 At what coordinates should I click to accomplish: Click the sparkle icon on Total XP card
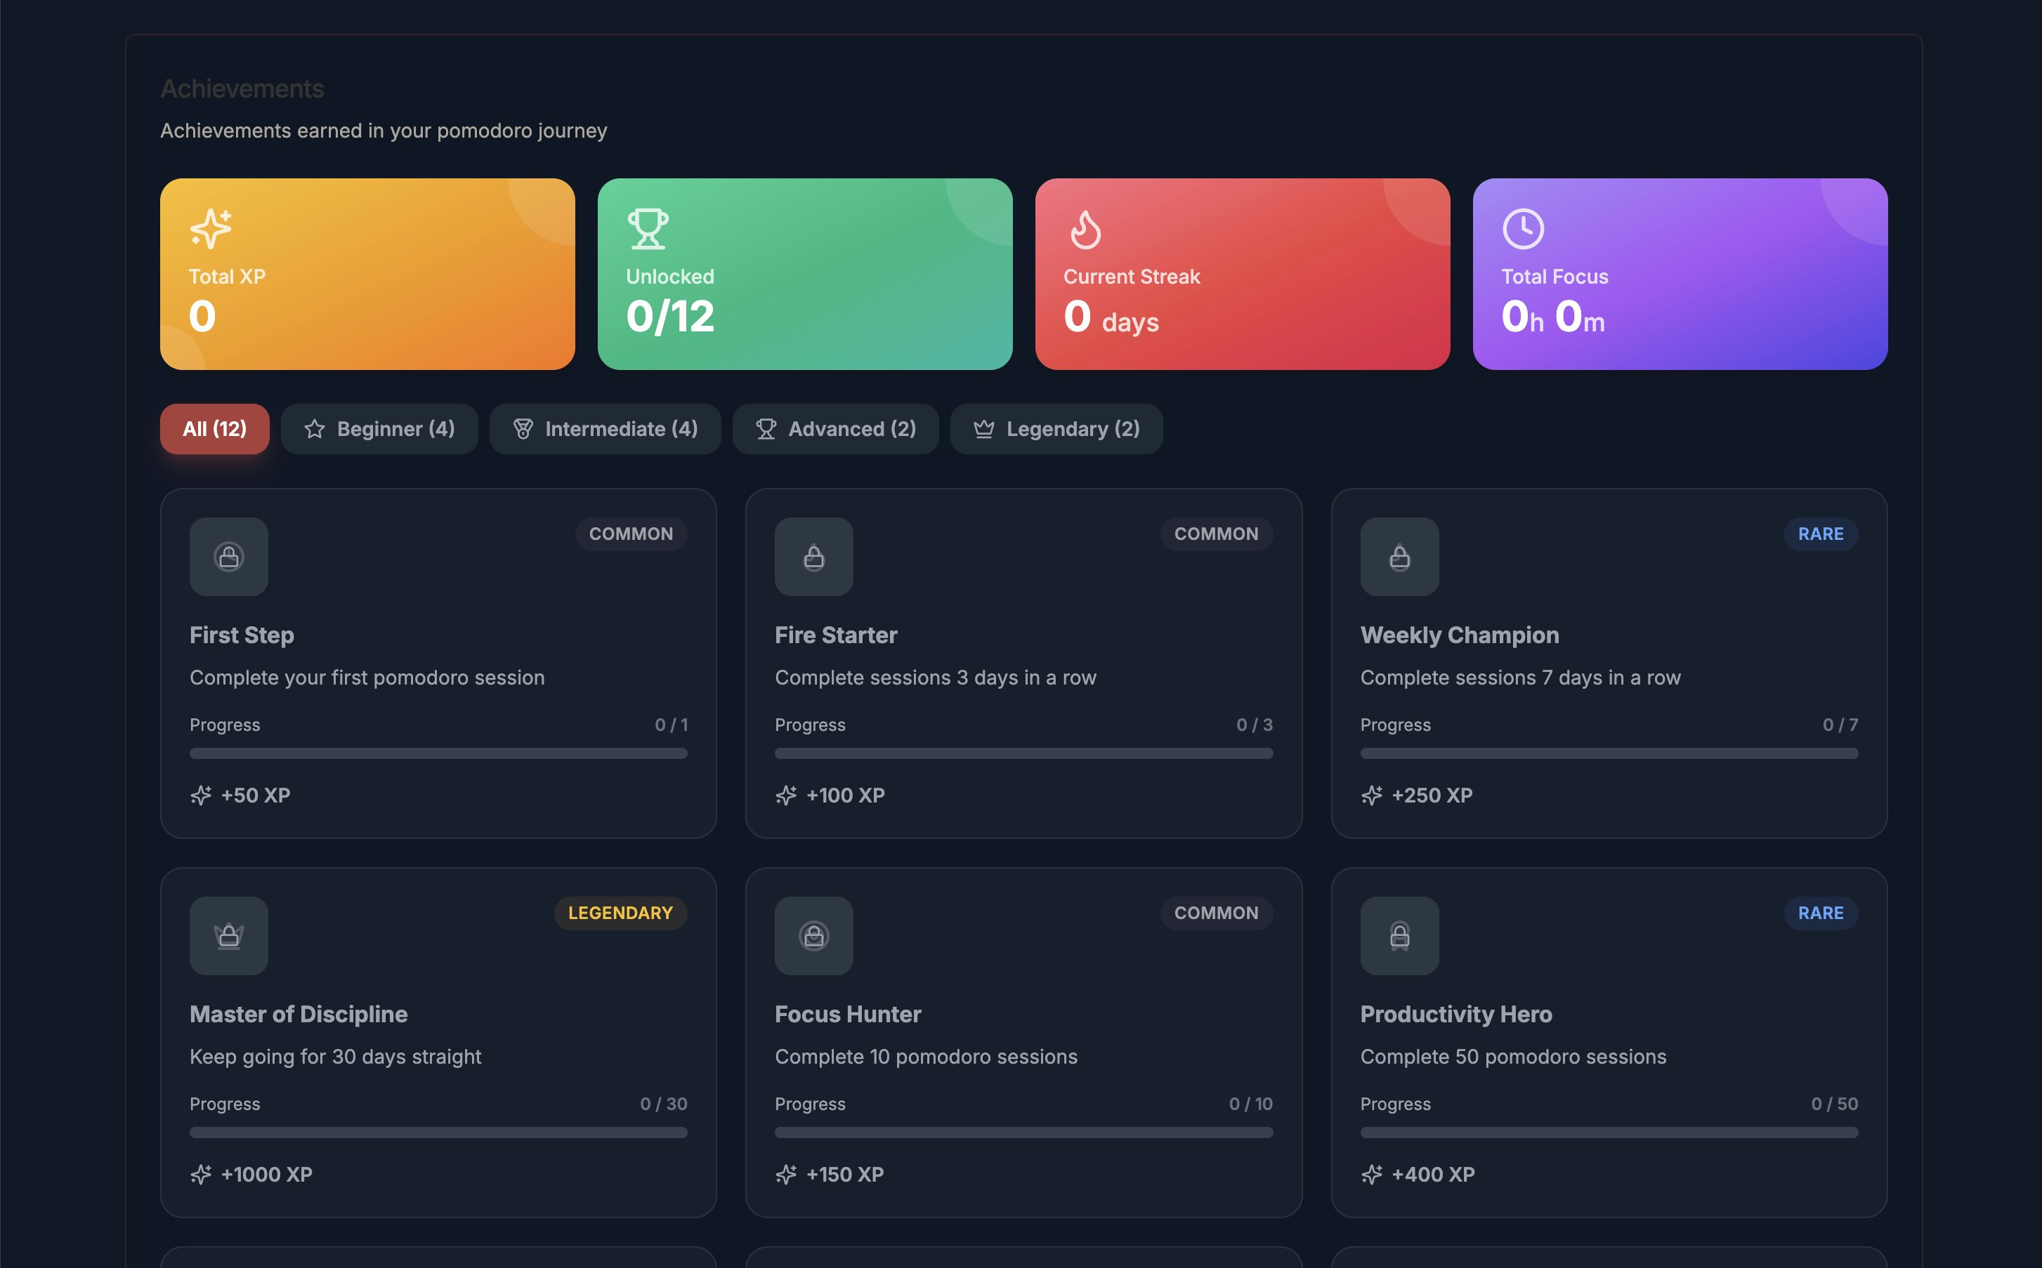pos(209,229)
